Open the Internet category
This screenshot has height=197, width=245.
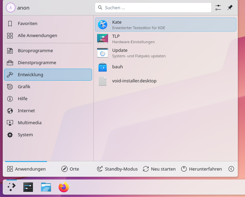click(48, 111)
